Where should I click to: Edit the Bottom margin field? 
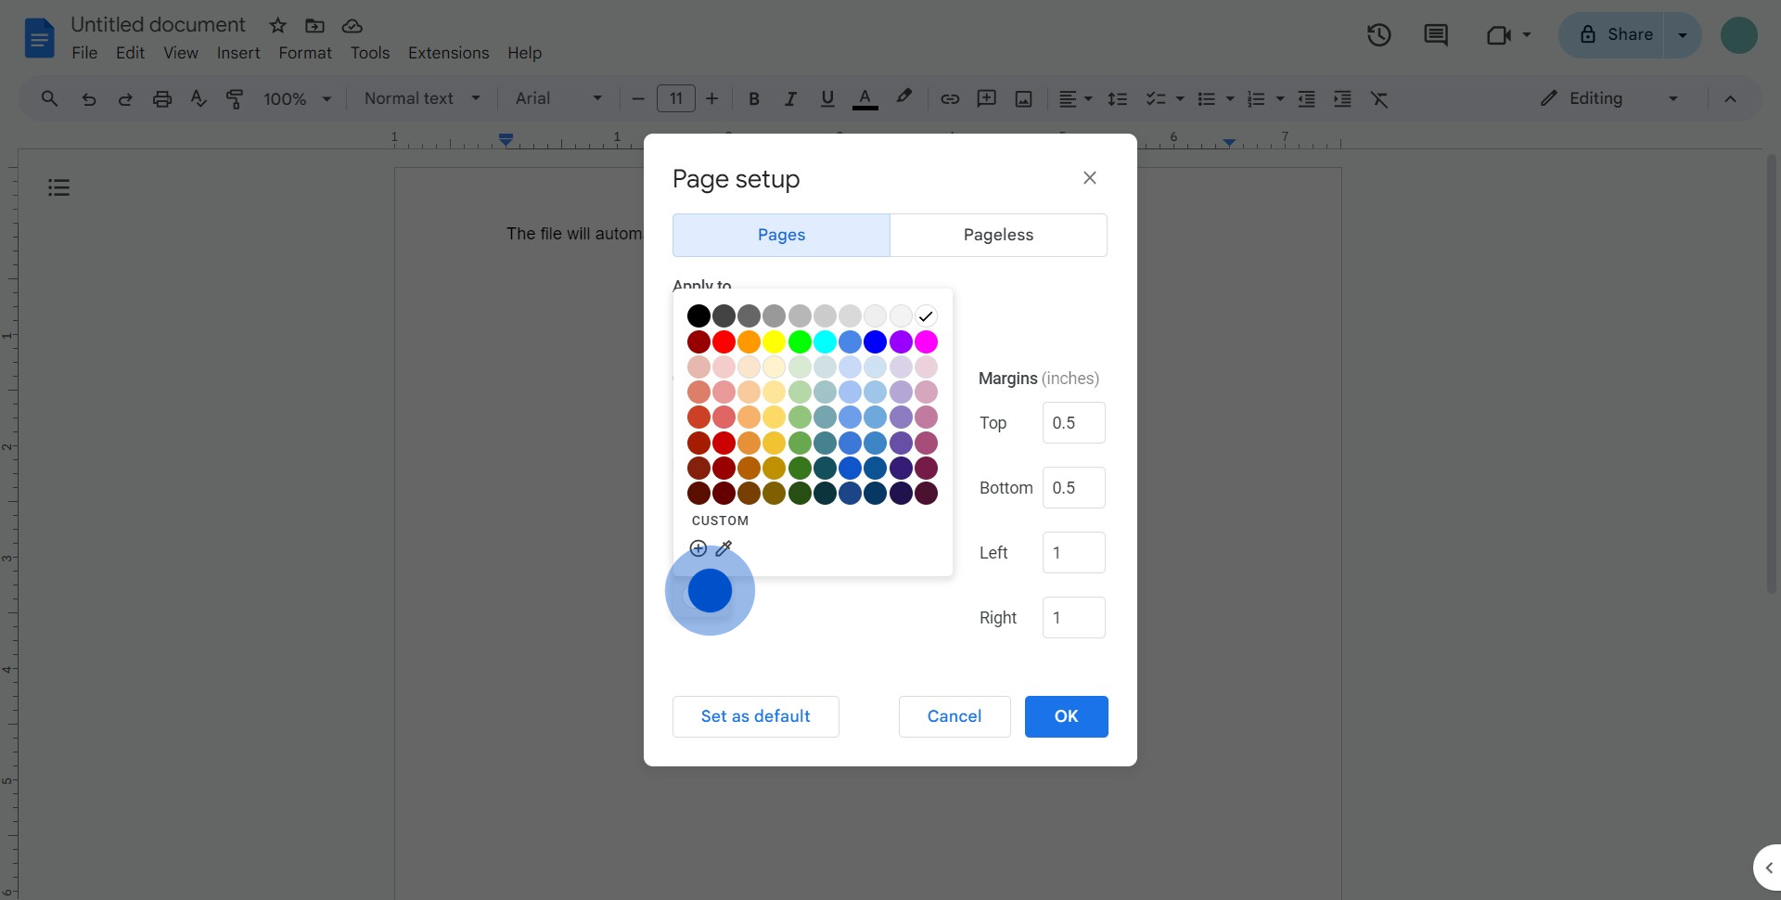pos(1074,488)
